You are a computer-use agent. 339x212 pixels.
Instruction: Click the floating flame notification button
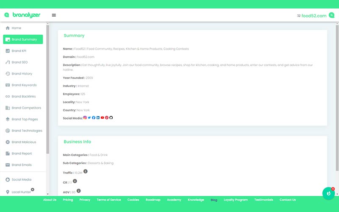328,193
